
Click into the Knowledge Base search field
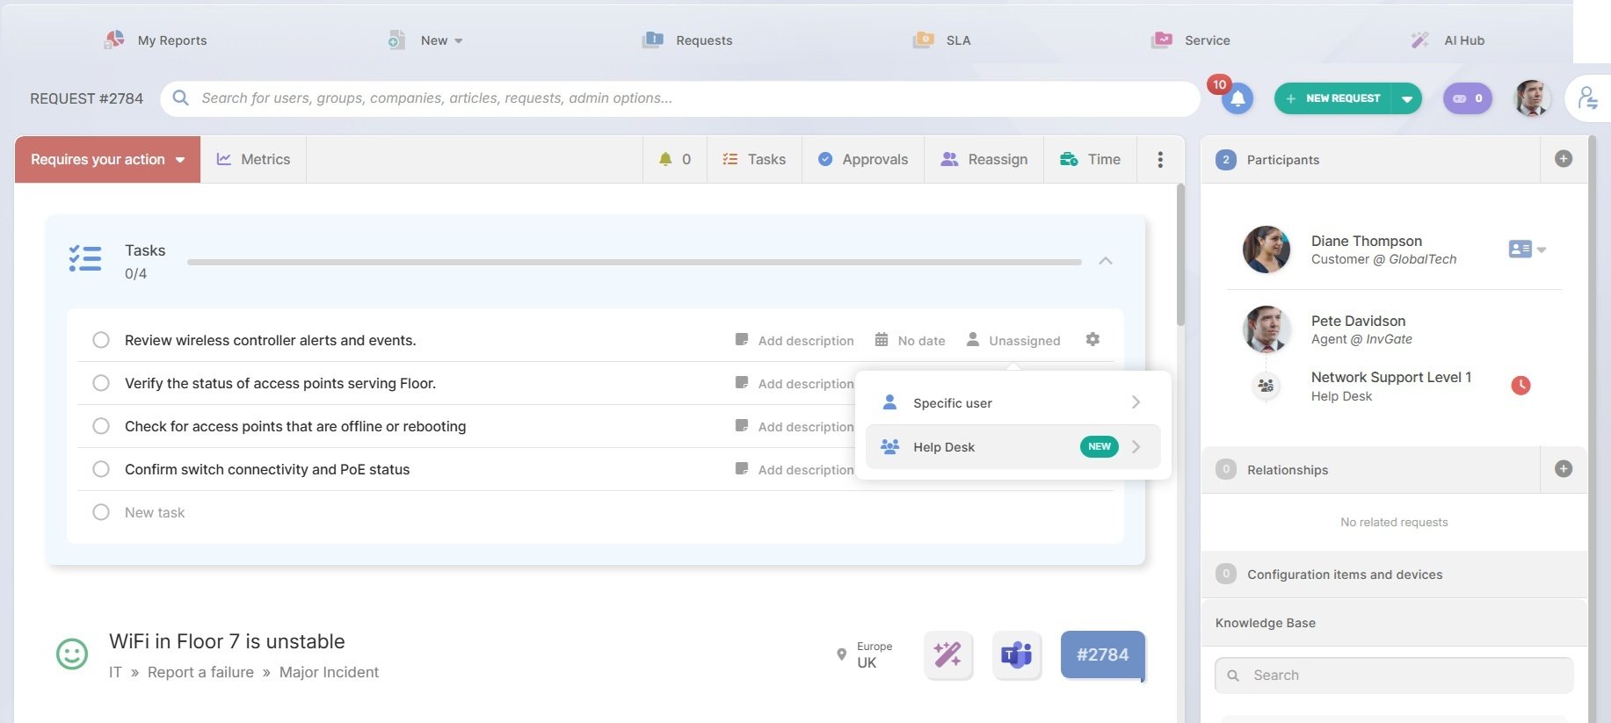pos(1394,676)
